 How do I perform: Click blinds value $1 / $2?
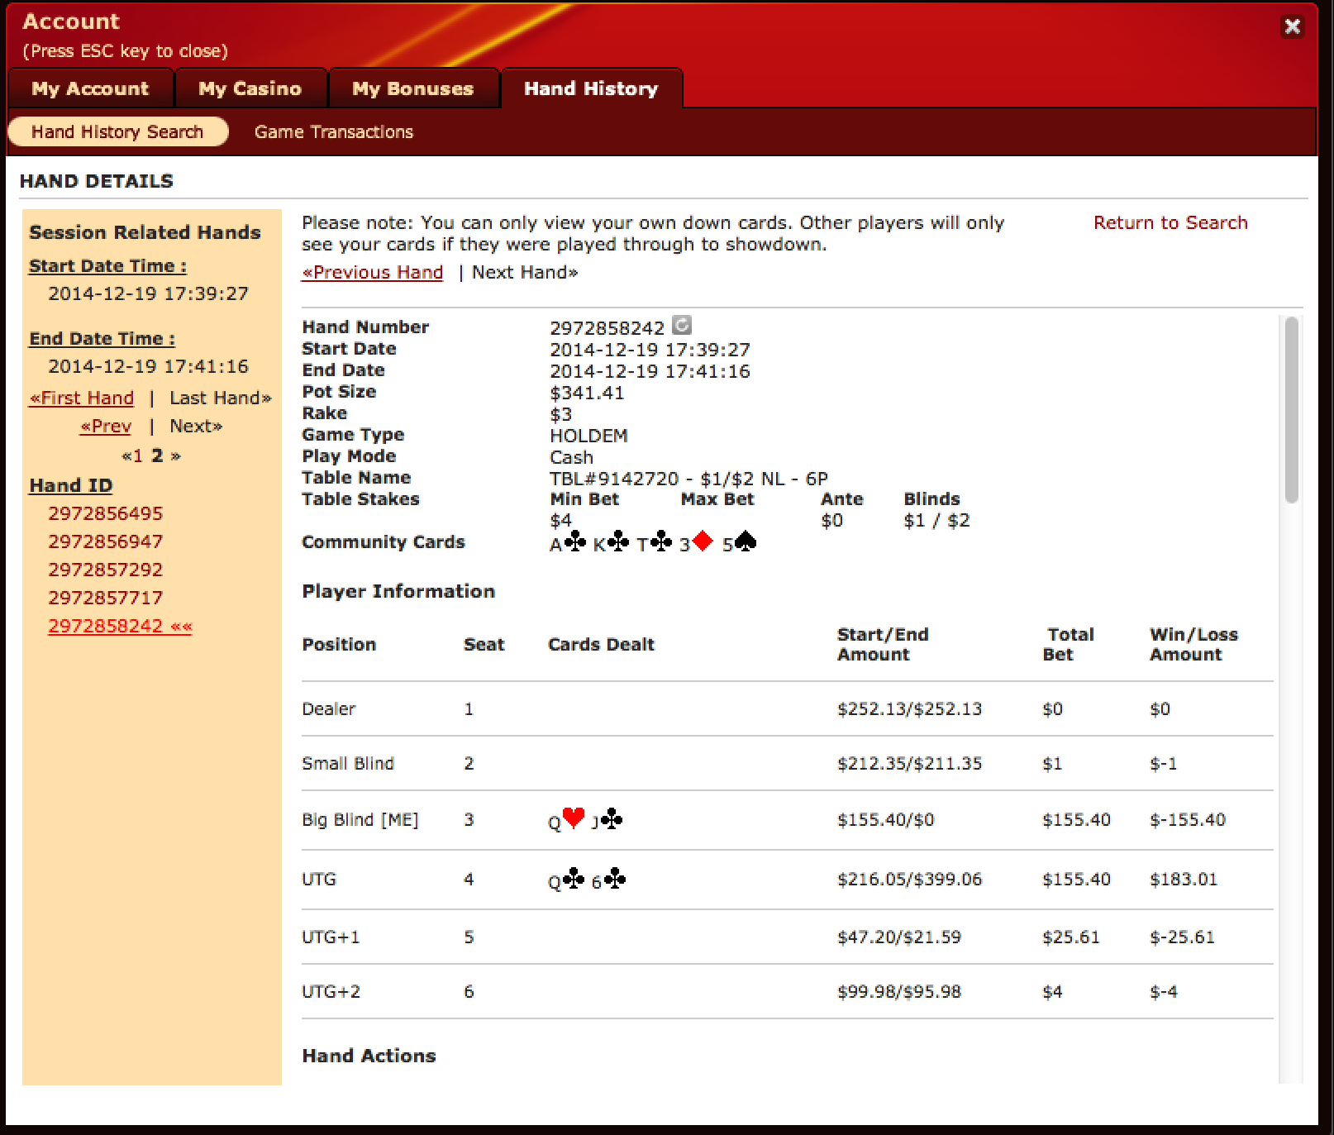(x=936, y=521)
